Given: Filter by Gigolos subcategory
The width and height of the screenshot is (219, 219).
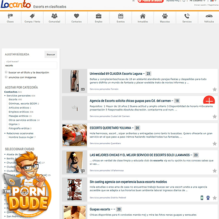Looking at the screenshot, I should pyautogui.click(x=13, y=124).
